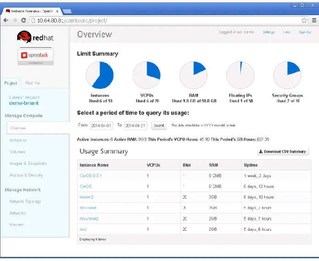Click the Manage Network heading

pos(23,190)
